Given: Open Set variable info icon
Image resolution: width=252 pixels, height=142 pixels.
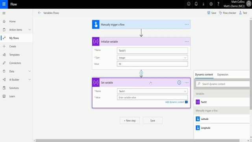Looking at the screenshot, I should [179, 82].
